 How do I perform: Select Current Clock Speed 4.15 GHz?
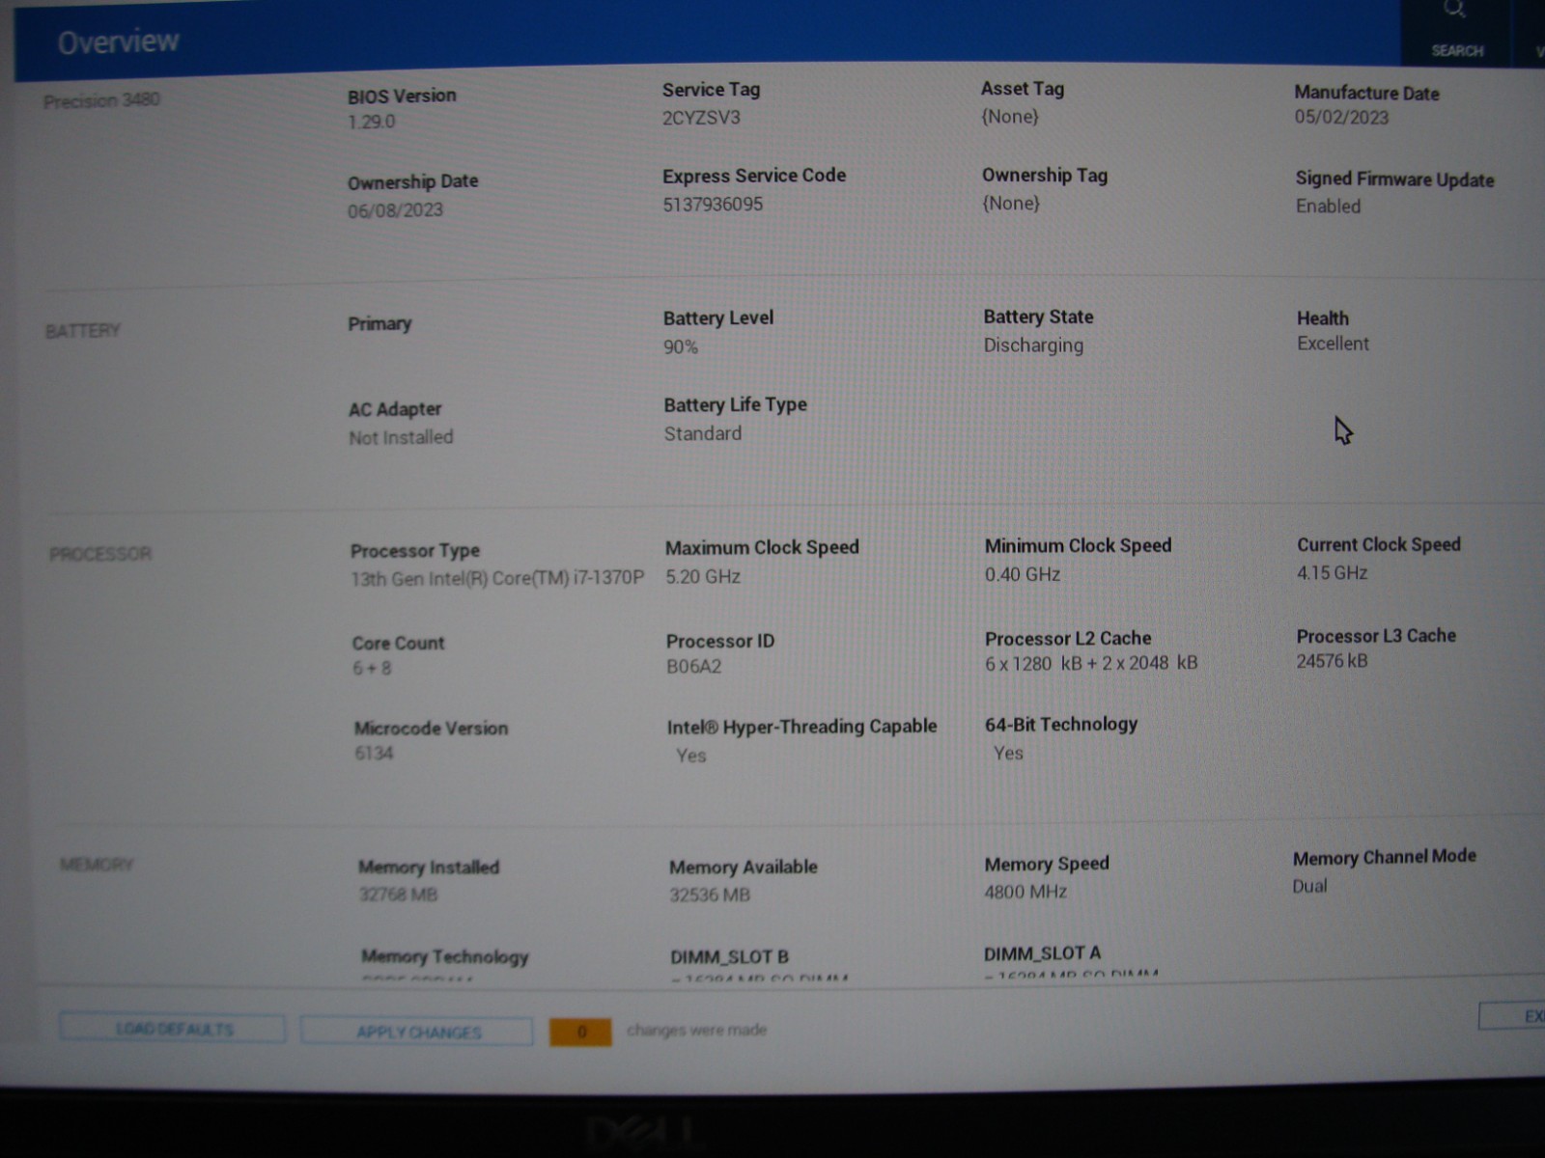[x=1333, y=572]
